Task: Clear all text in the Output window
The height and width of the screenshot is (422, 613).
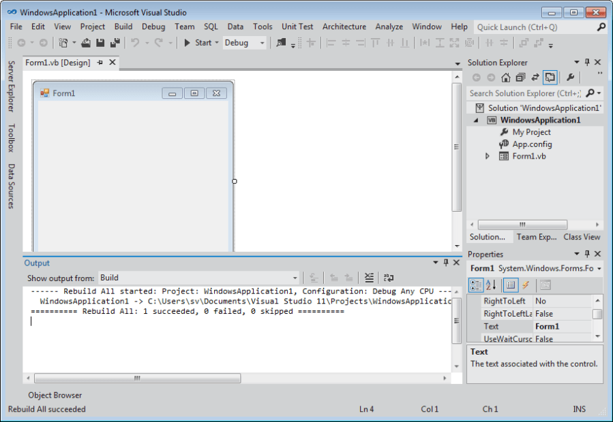Action: 370,277
